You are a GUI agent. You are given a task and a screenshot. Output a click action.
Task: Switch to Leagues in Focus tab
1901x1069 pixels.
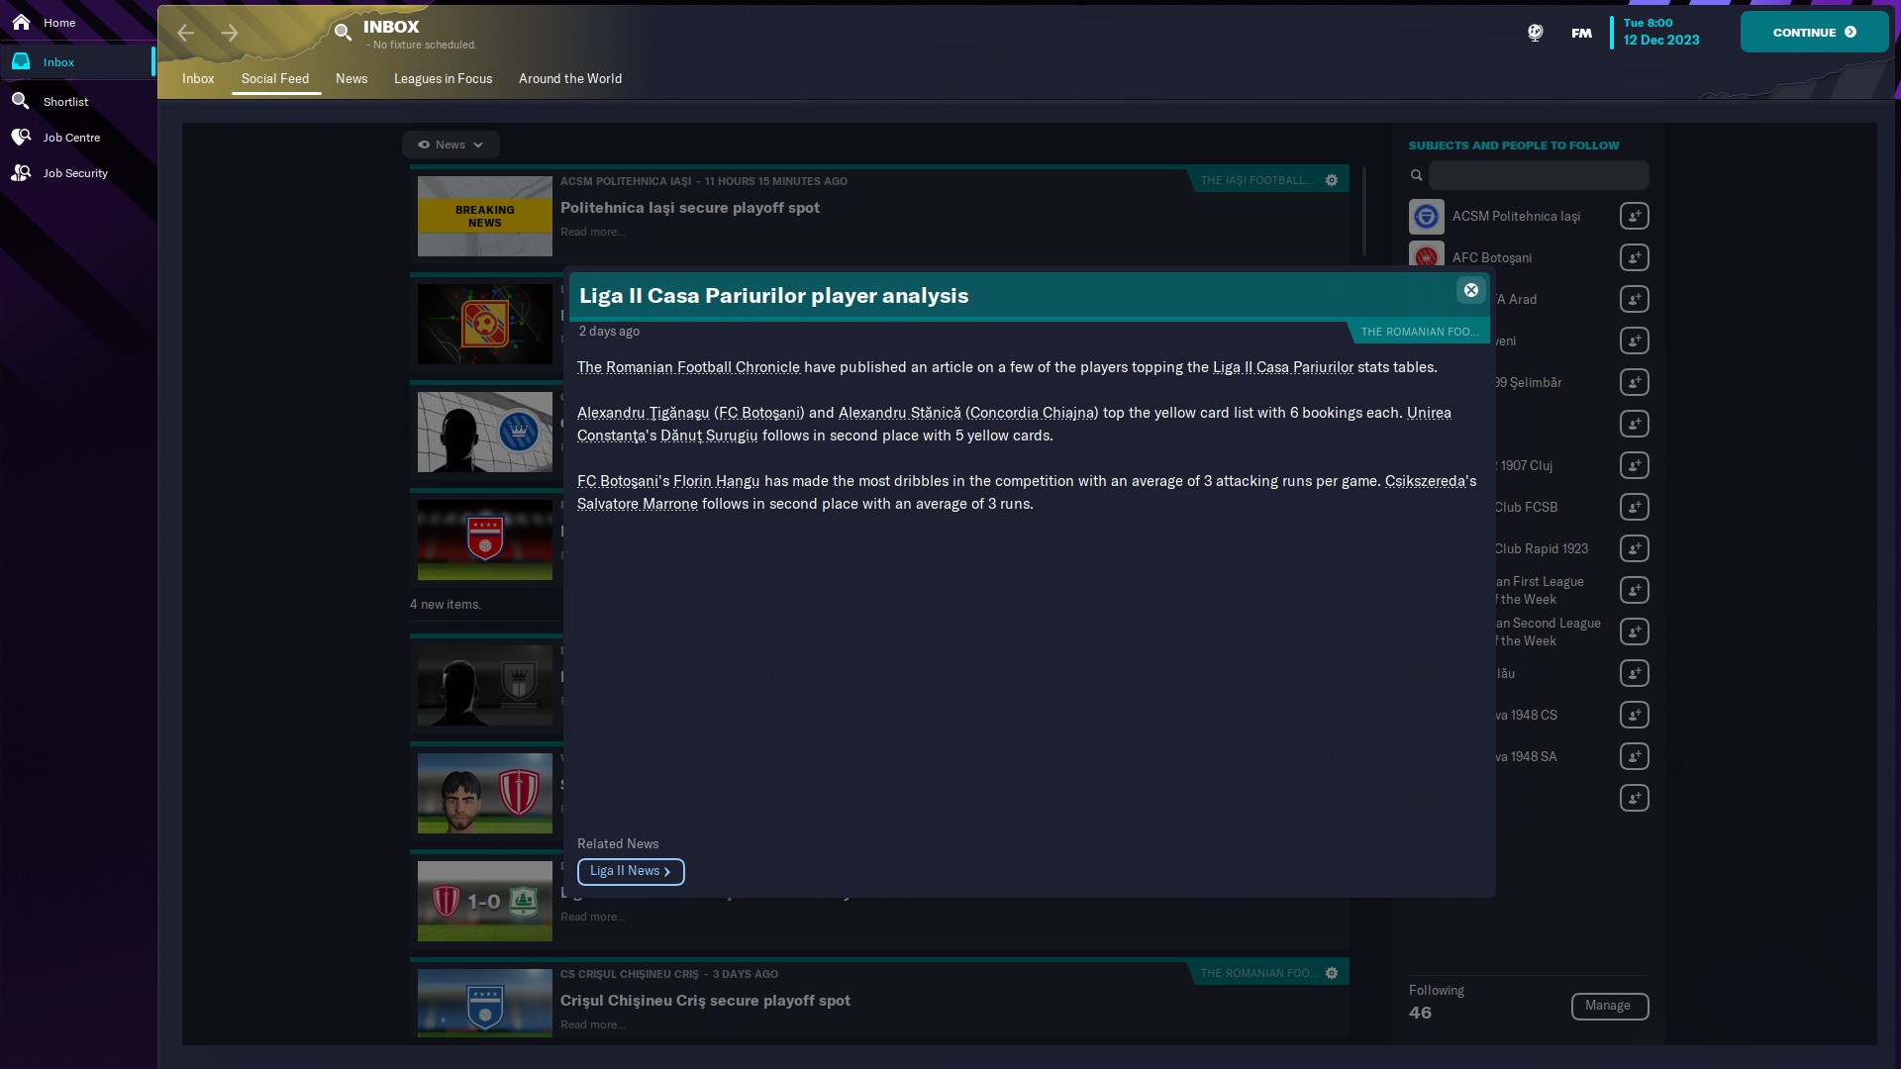(443, 78)
